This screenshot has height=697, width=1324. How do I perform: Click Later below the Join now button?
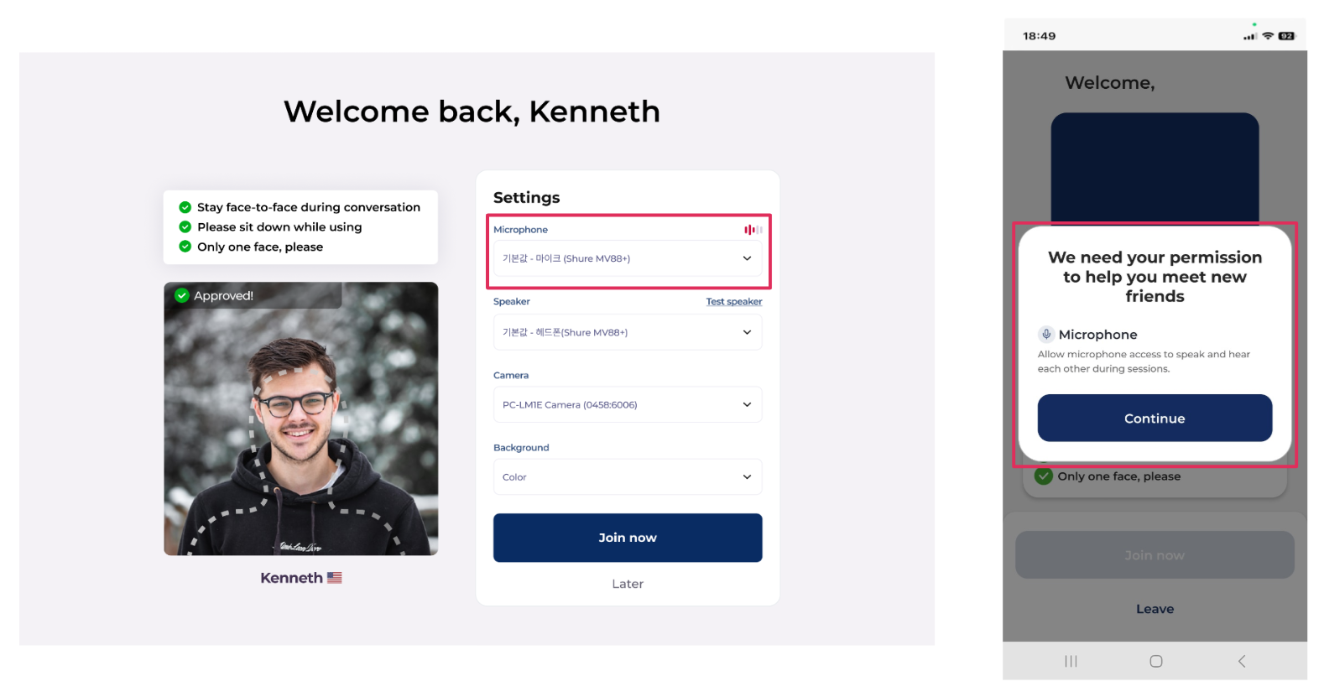[628, 584]
